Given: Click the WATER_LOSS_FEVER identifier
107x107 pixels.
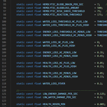Looking at the screenshot, I should [x=54, y=84].
